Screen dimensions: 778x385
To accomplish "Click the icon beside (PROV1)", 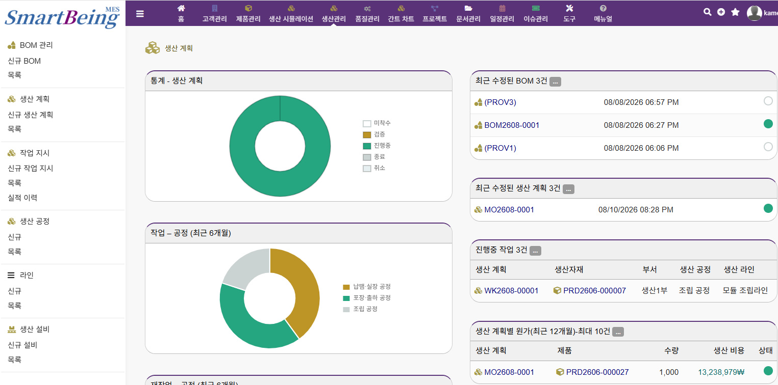I will (479, 148).
